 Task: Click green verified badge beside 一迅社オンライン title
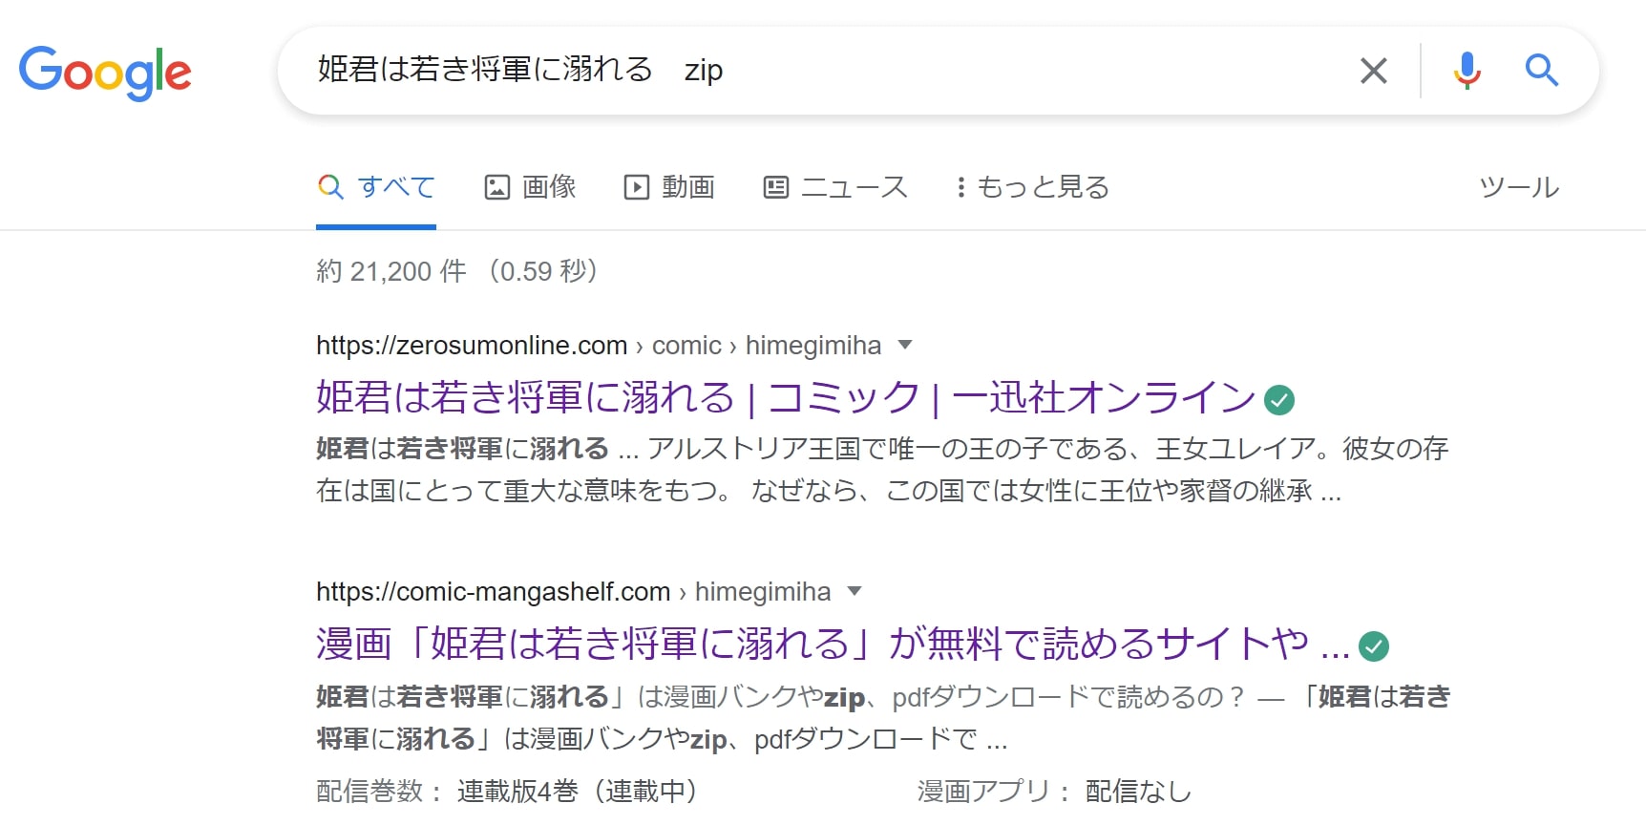tap(1279, 400)
